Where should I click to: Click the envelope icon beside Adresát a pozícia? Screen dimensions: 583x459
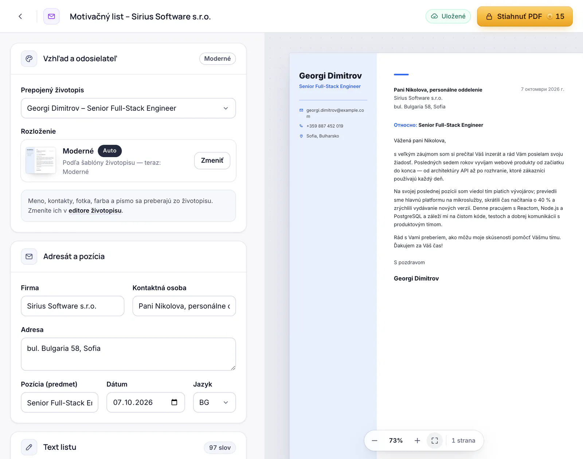29,257
